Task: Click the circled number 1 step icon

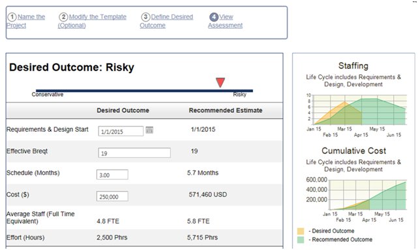Action: coord(12,17)
